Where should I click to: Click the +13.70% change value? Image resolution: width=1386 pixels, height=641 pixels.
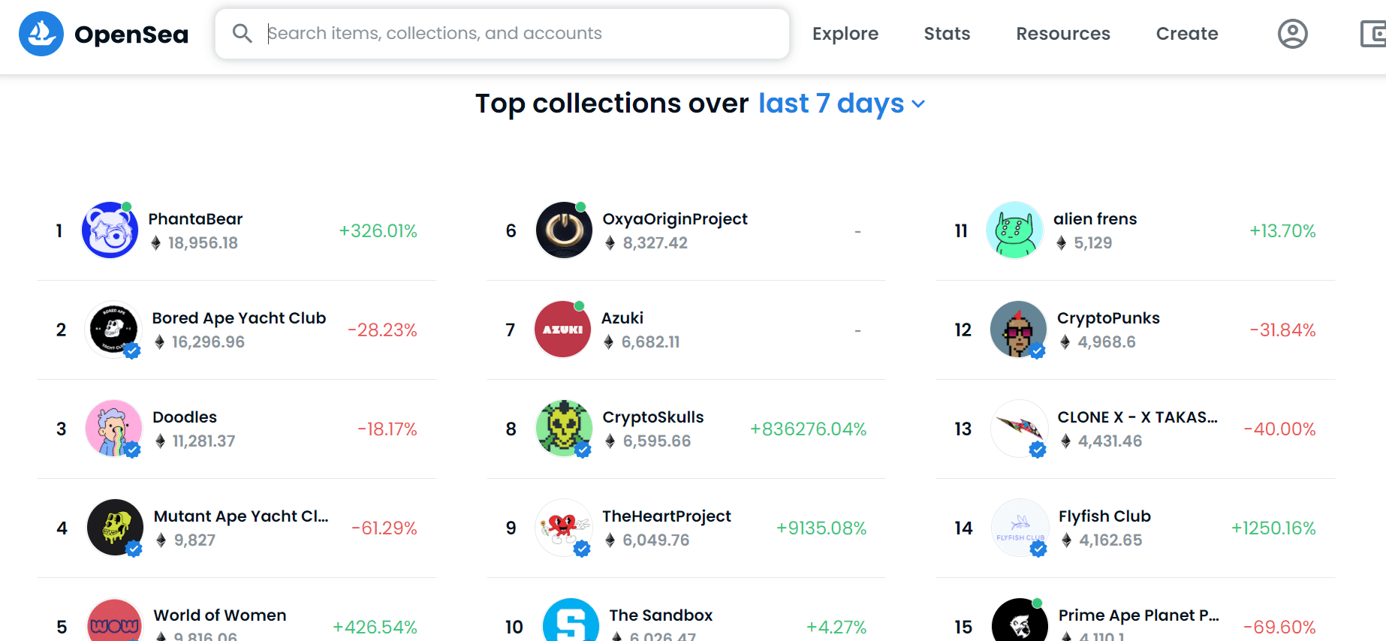1282,231
